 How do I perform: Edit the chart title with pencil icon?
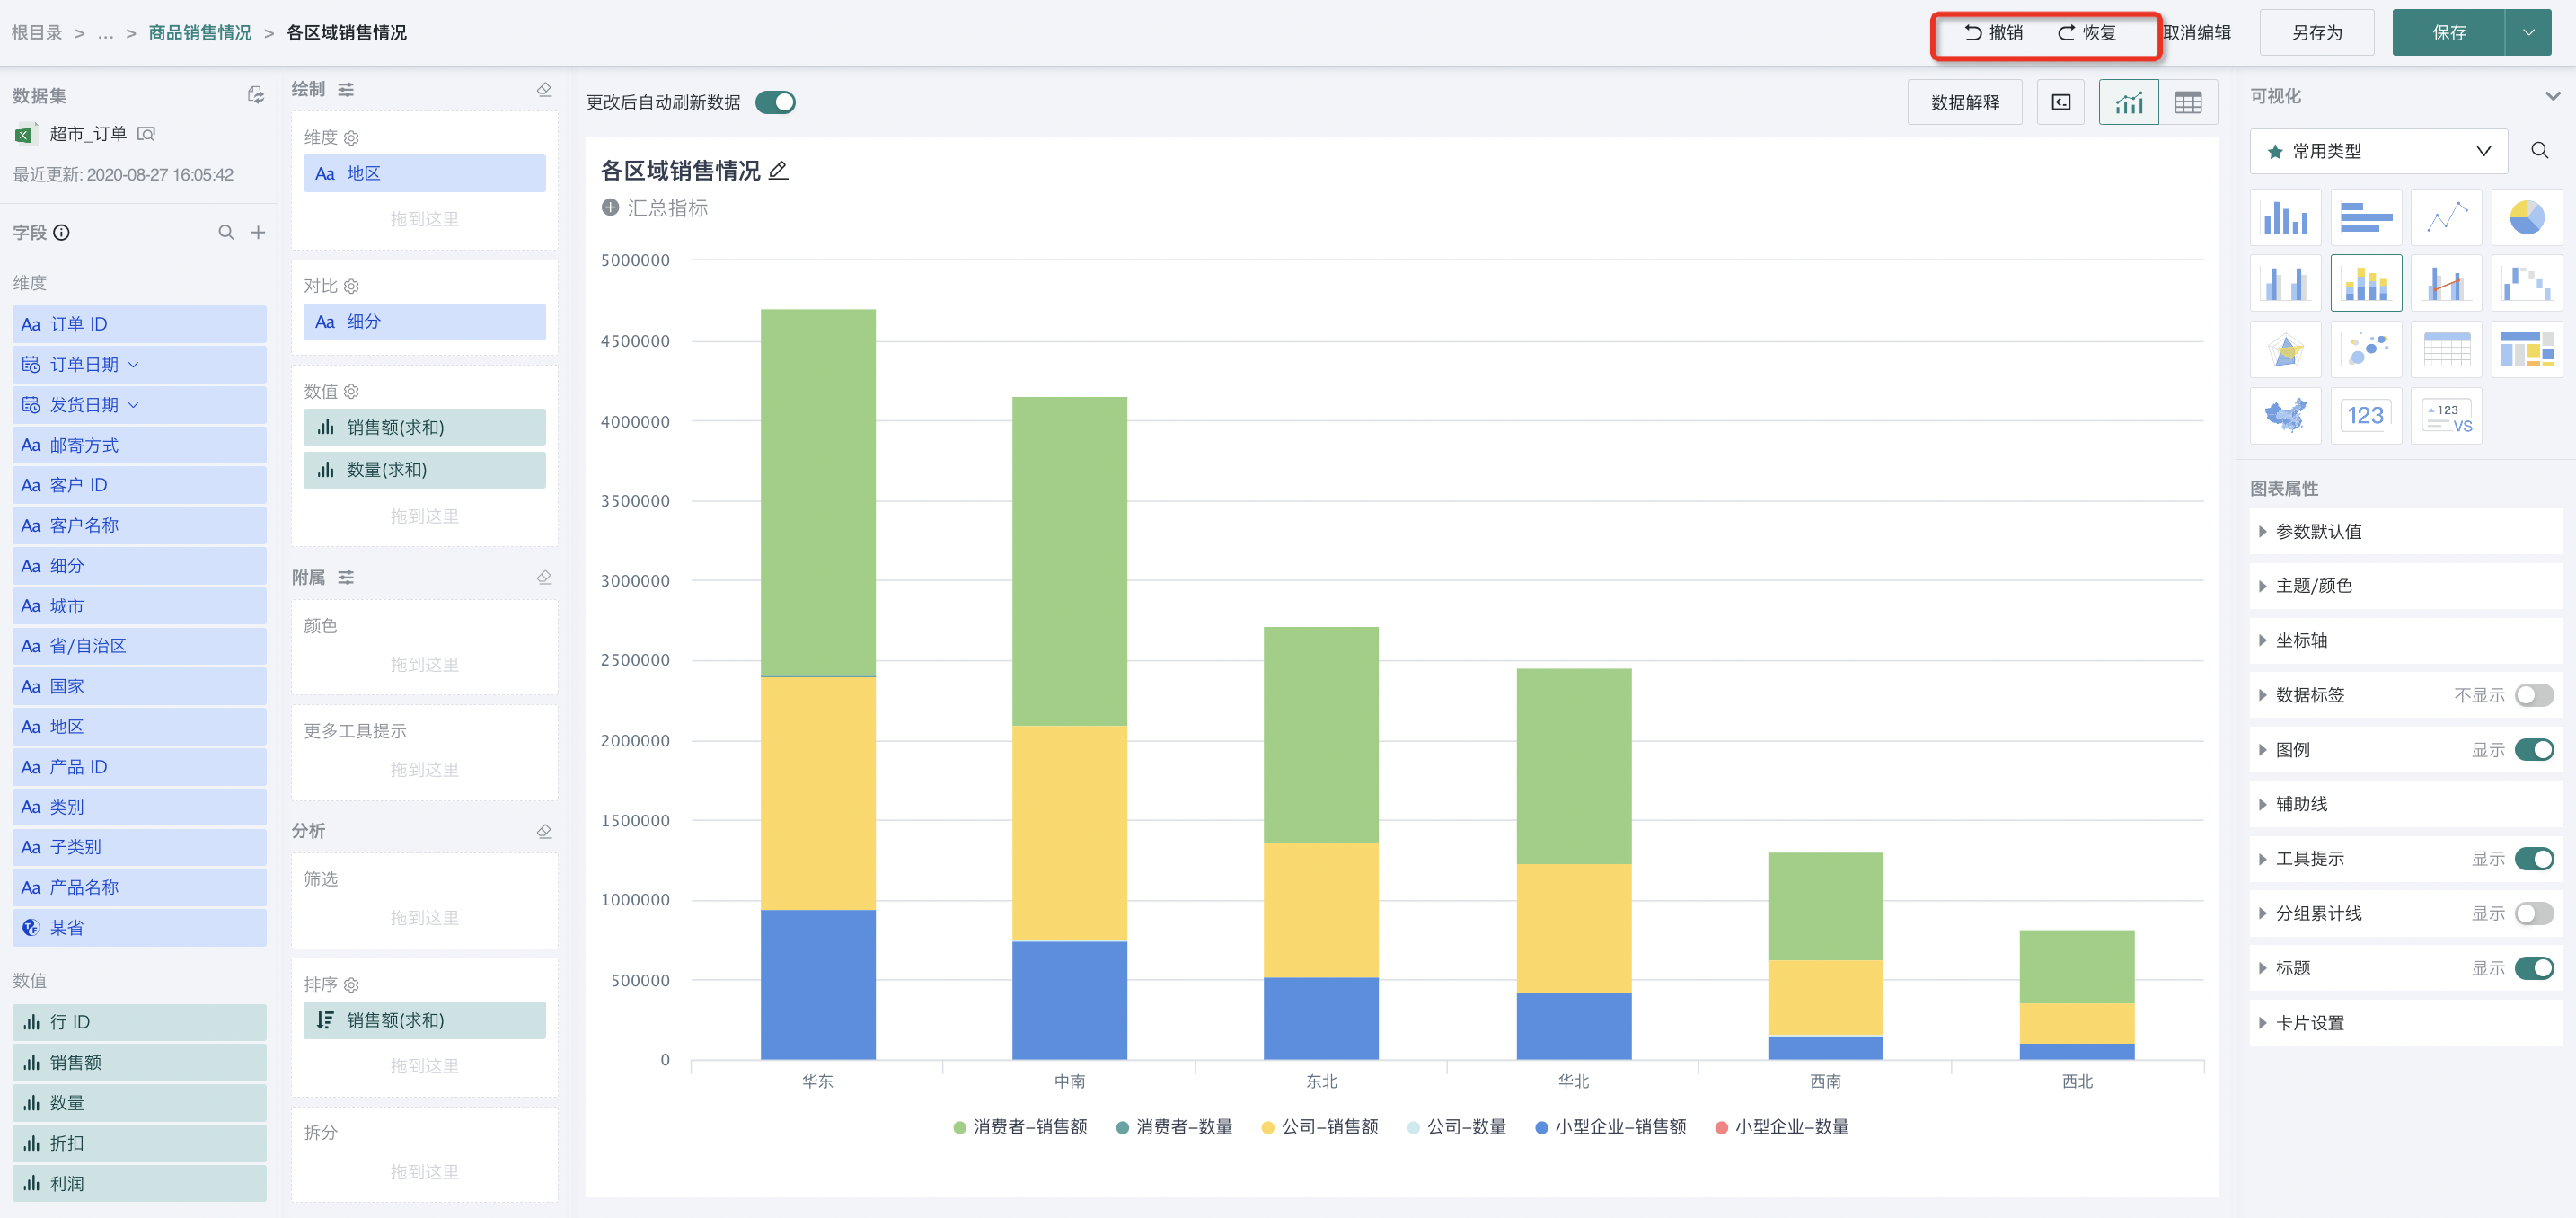tap(779, 171)
